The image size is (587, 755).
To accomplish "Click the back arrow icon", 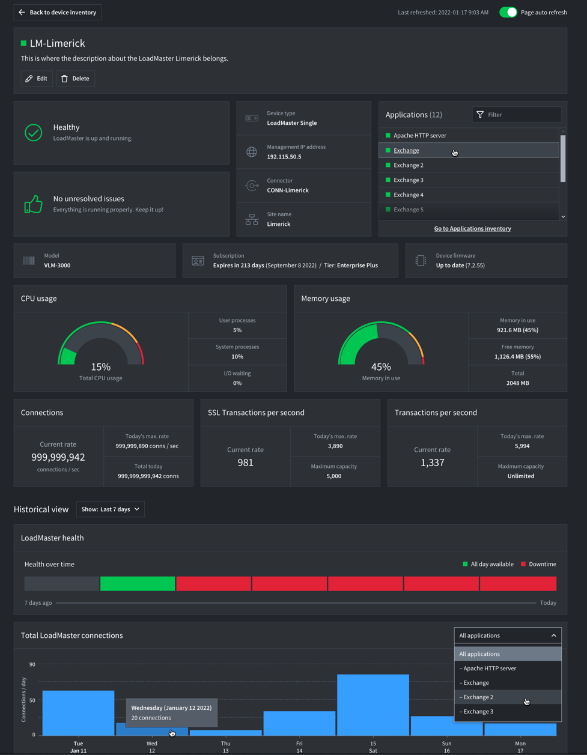I will click(22, 12).
